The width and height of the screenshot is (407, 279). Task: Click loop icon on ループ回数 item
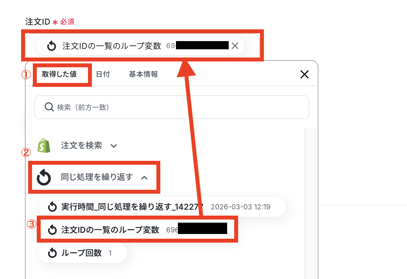[52, 253]
